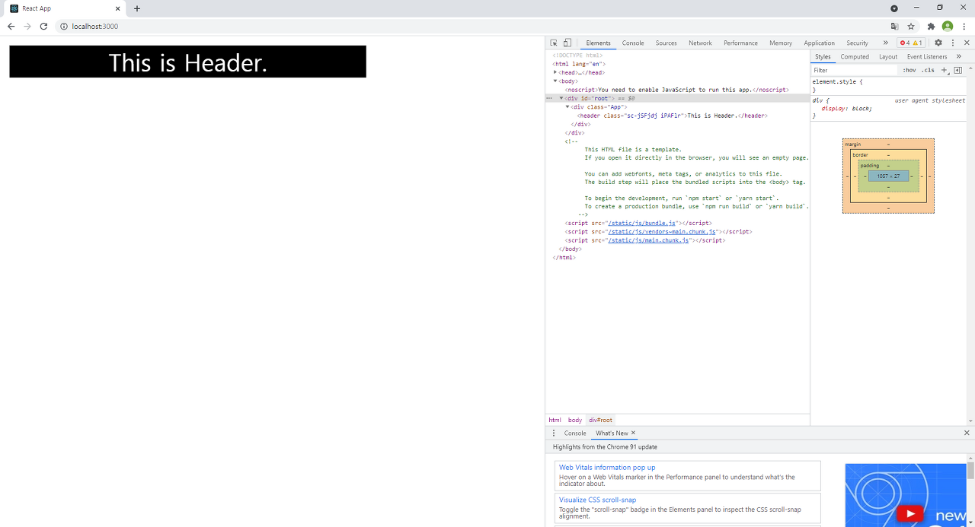This screenshot has width=975, height=527.
Task: Open the Memory tab
Action: [781, 43]
